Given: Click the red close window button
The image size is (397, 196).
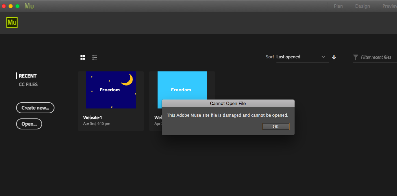Looking at the screenshot, I should [x=3, y=6].
